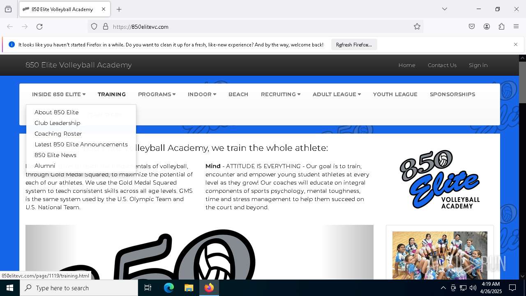
Task: Click the team photo thumbnail
Action: [x=440, y=255]
